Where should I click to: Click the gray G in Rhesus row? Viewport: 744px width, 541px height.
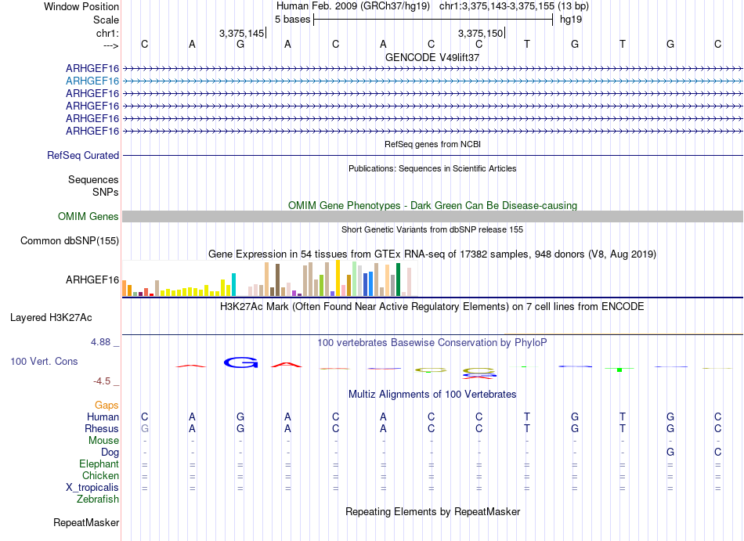point(145,428)
